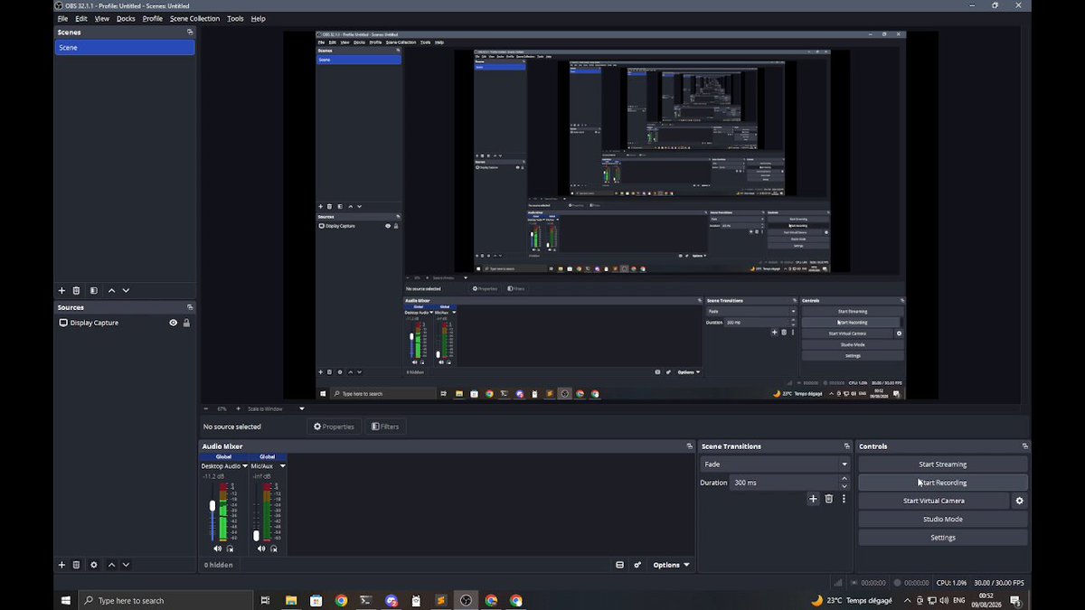Screen dimensions: 1085x610
Task: Remove the scene transition with trash icon
Action: (x=828, y=499)
